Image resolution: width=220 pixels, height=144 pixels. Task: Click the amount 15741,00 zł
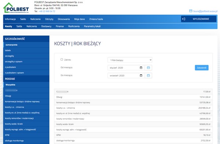205,97
